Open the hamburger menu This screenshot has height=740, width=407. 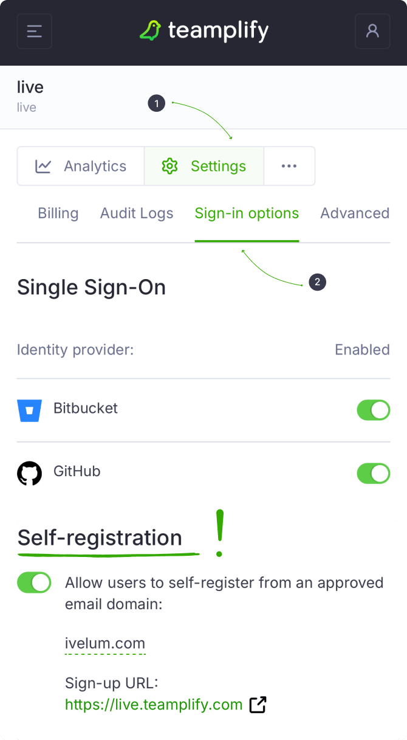[x=34, y=31]
